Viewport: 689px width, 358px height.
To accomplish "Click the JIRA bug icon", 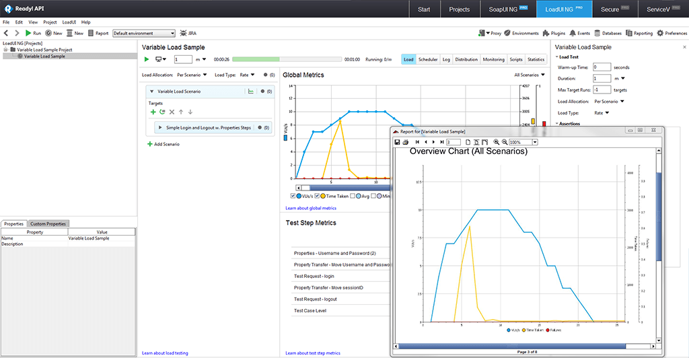I will coord(183,33).
